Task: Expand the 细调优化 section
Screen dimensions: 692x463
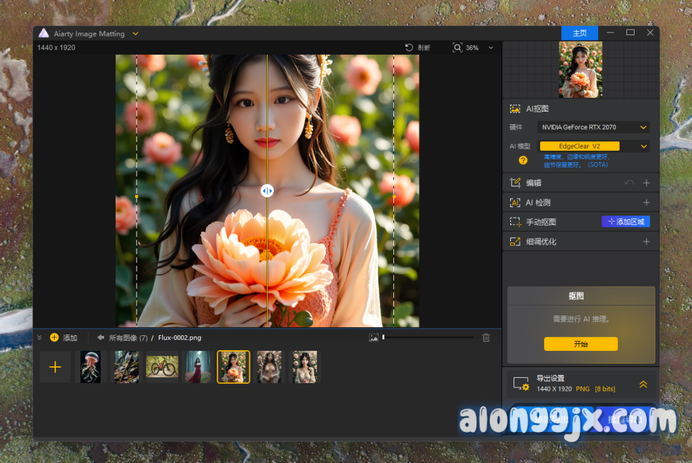Action: [x=646, y=241]
